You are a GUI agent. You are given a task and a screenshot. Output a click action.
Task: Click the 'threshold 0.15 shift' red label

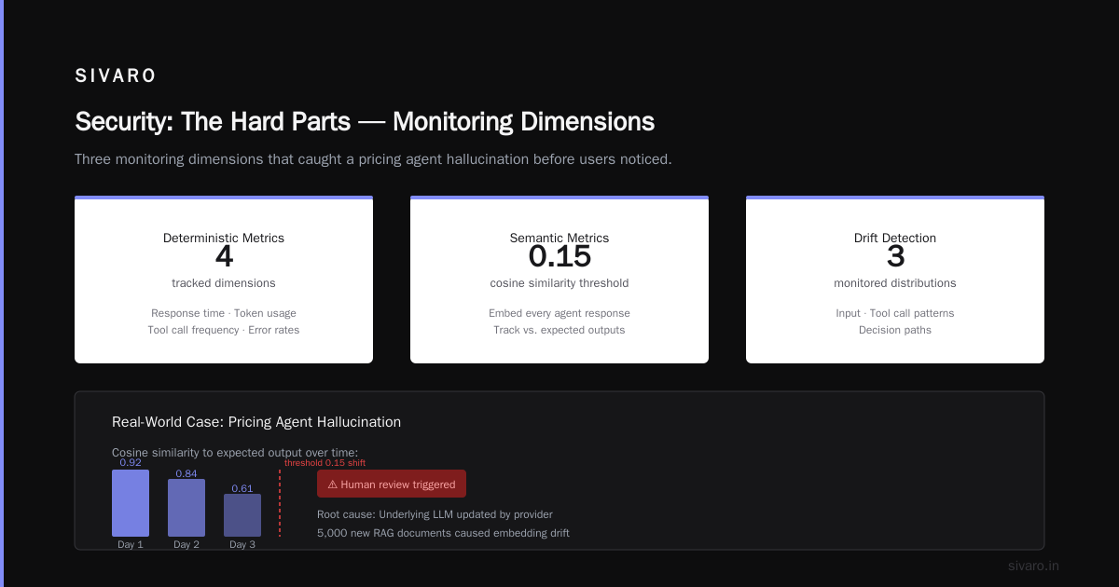[325, 463]
